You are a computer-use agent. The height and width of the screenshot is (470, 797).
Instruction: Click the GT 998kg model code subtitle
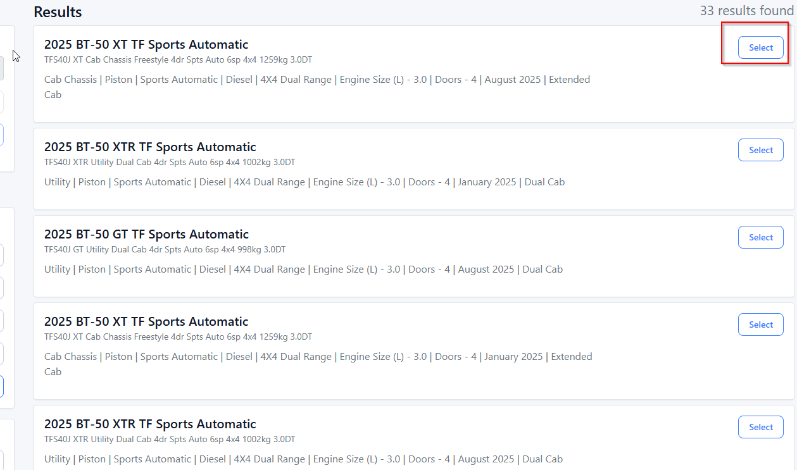click(165, 249)
